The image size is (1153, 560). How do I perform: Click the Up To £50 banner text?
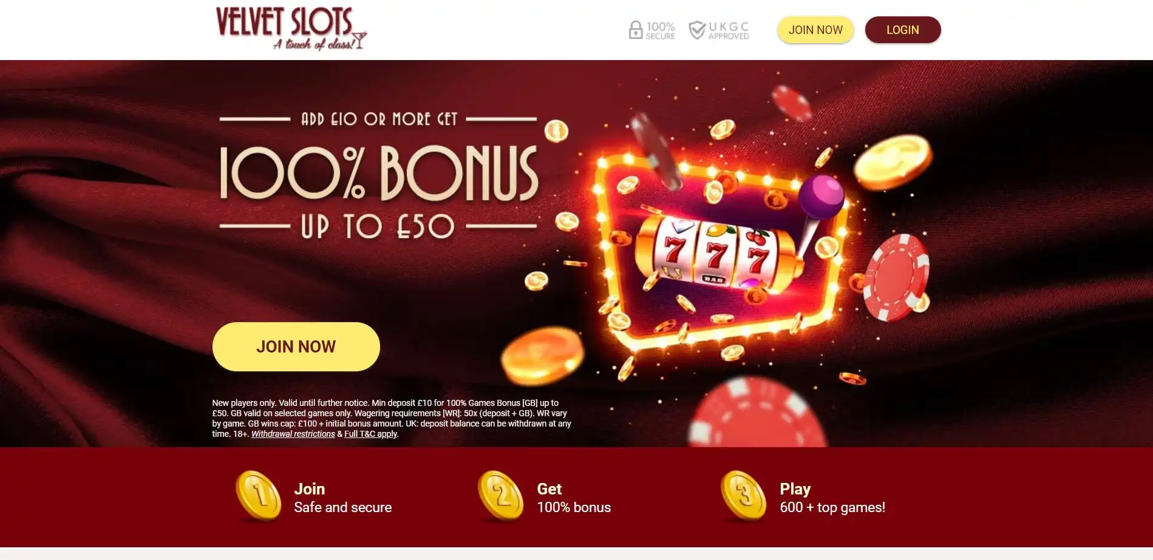click(x=378, y=226)
